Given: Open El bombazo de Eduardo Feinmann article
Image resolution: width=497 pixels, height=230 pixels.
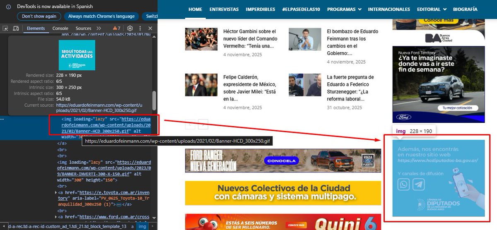Looking at the screenshot, I should tap(352, 42).
